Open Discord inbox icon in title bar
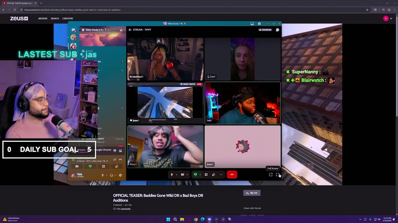The height and width of the screenshot is (223, 398). [x=252, y=24]
